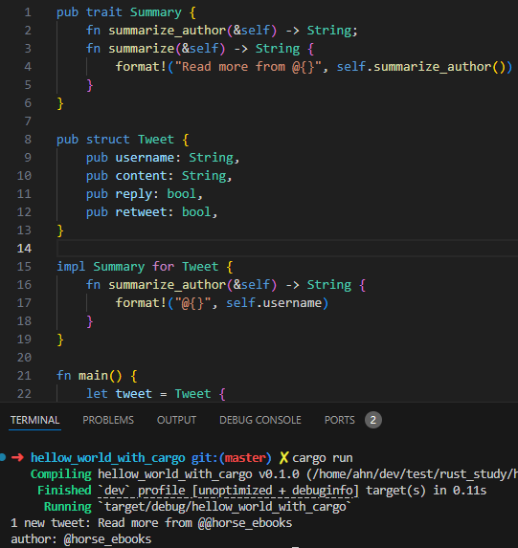Click 'main' function name on line 21

coord(93,376)
